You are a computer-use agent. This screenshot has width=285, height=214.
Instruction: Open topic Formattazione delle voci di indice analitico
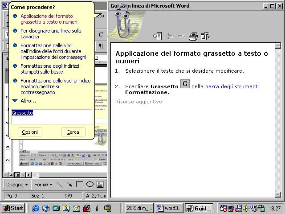(55, 86)
